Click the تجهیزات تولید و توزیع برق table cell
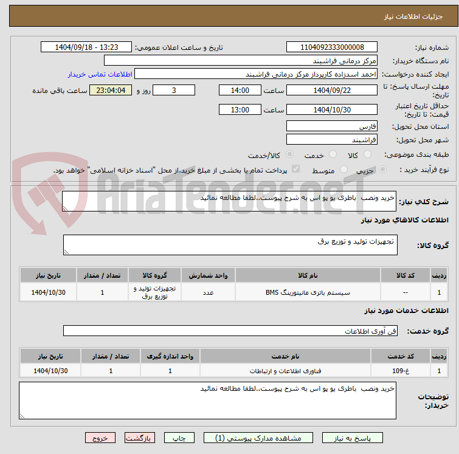Screen dimensions: 459x454 [x=154, y=292]
